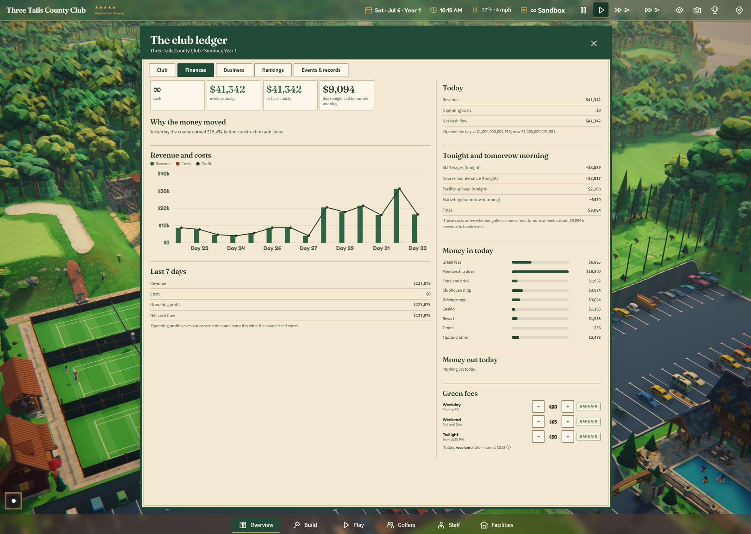Open the Facilities menu

pos(496,525)
